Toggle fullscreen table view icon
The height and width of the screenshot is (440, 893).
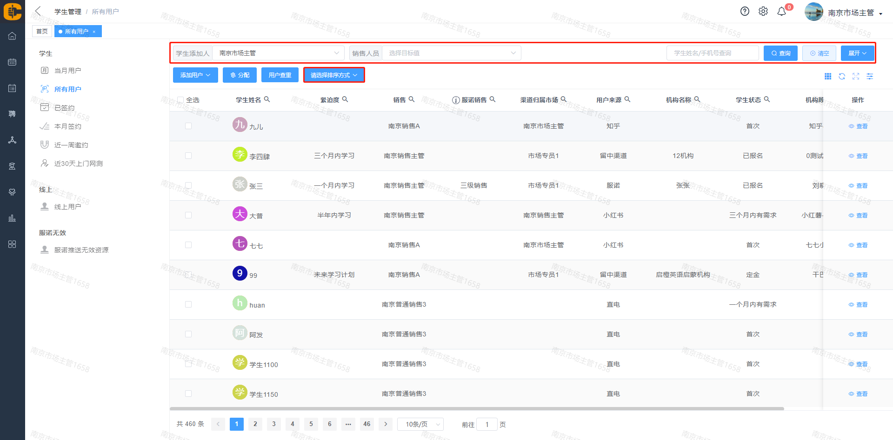coord(856,76)
